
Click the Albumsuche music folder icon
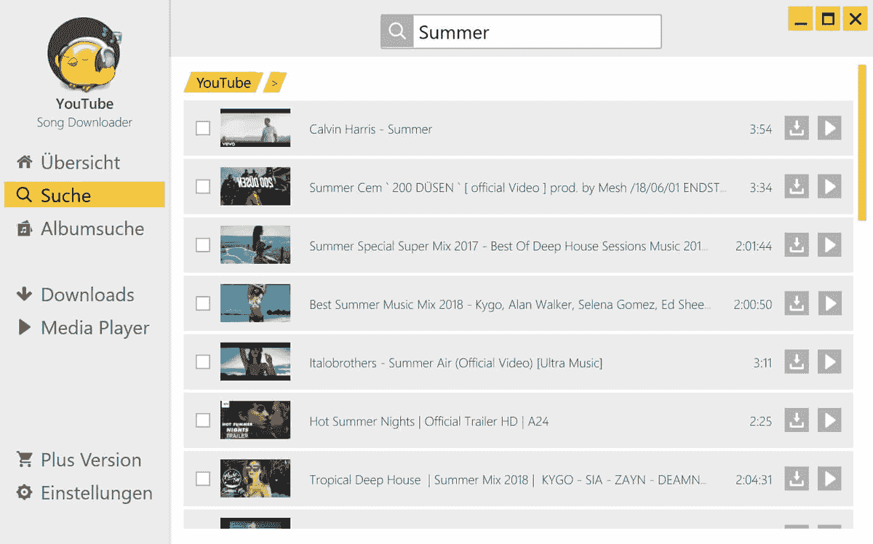pos(25,228)
